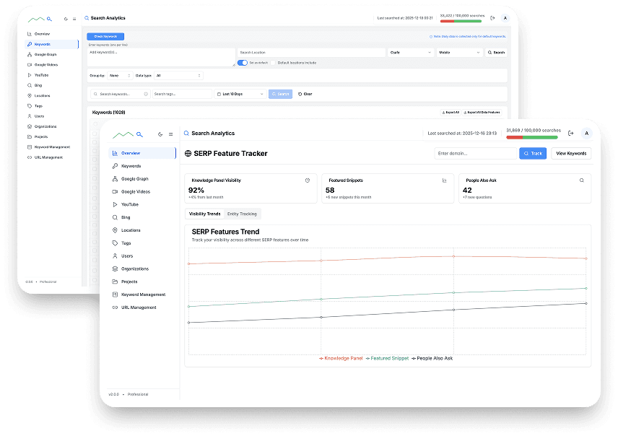Screen dimensions: 618x436
Task: Click the globe icon beside SERP Feature Tracker
Action: (x=188, y=154)
